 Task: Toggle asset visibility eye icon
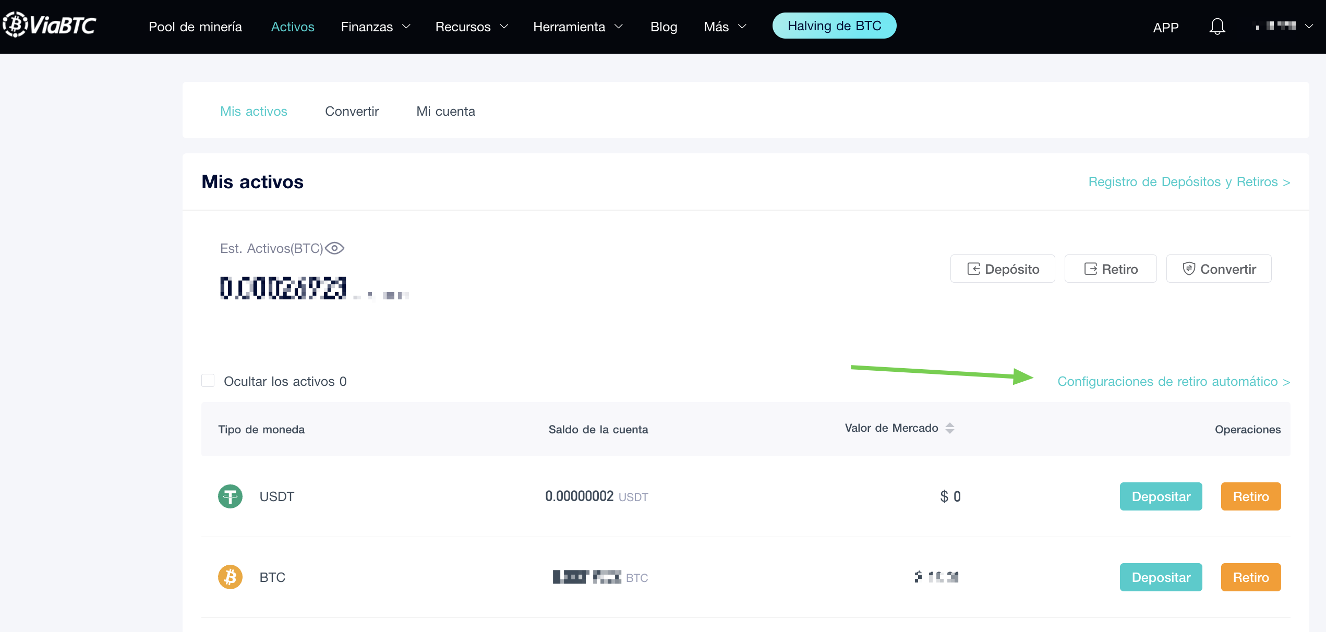pyautogui.click(x=334, y=248)
